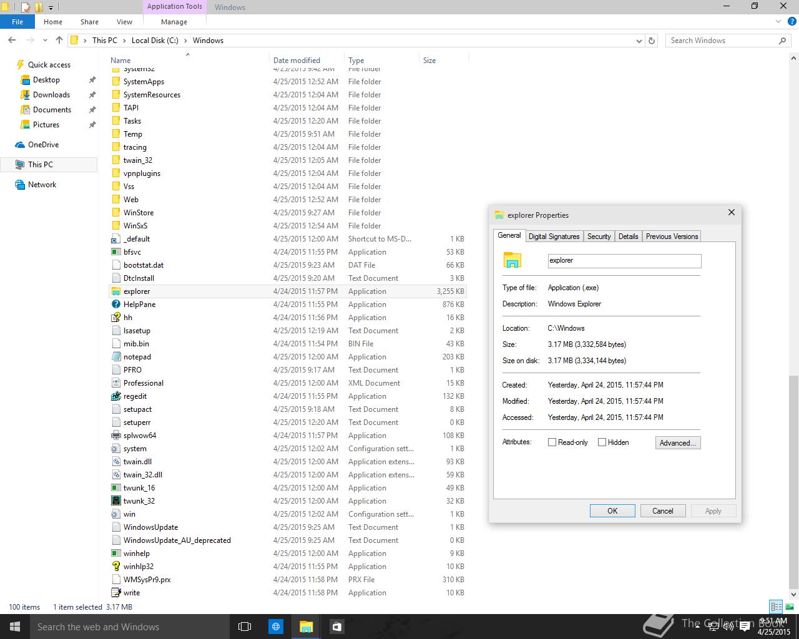The image size is (799, 639).
Task: Click the notepad application icon
Action: (115, 357)
